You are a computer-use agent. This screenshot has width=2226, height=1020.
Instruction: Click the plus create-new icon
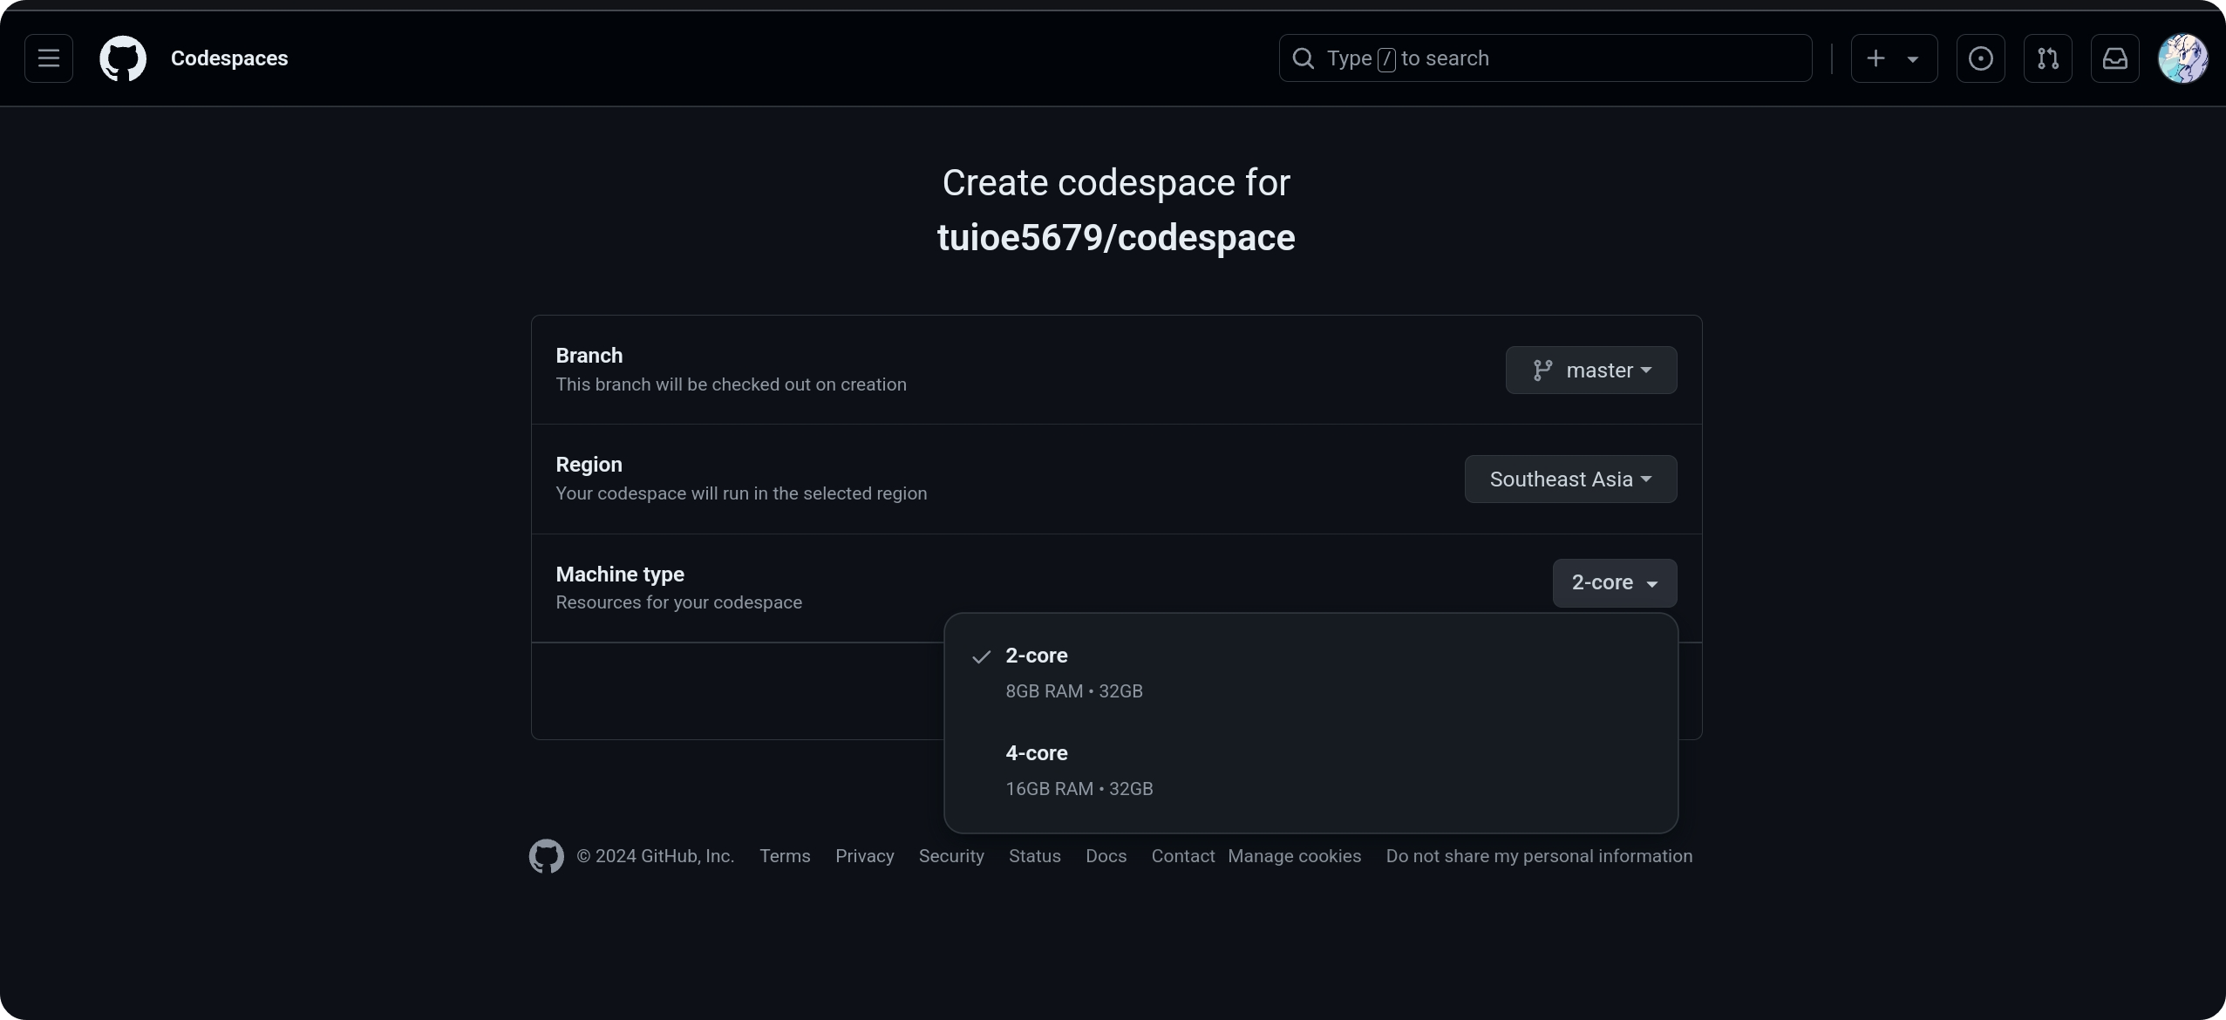[1876, 58]
